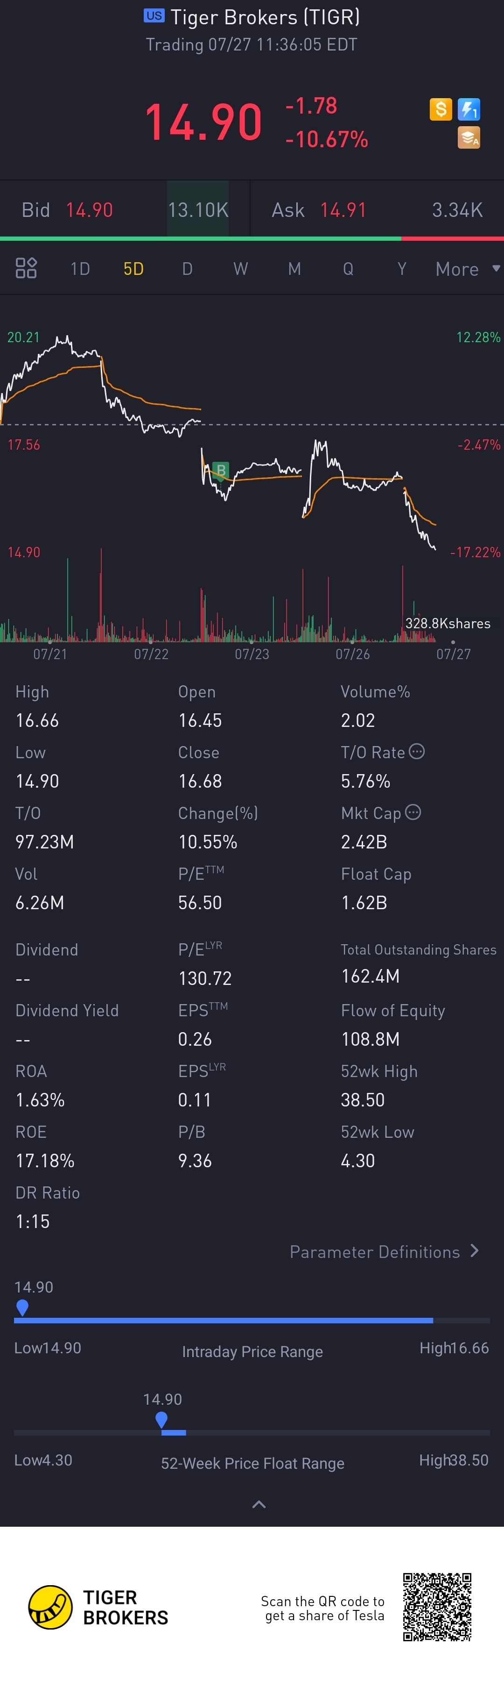Tap the Bid 14.90 price
Viewport: 504px width, 1688px height.
click(x=90, y=210)
